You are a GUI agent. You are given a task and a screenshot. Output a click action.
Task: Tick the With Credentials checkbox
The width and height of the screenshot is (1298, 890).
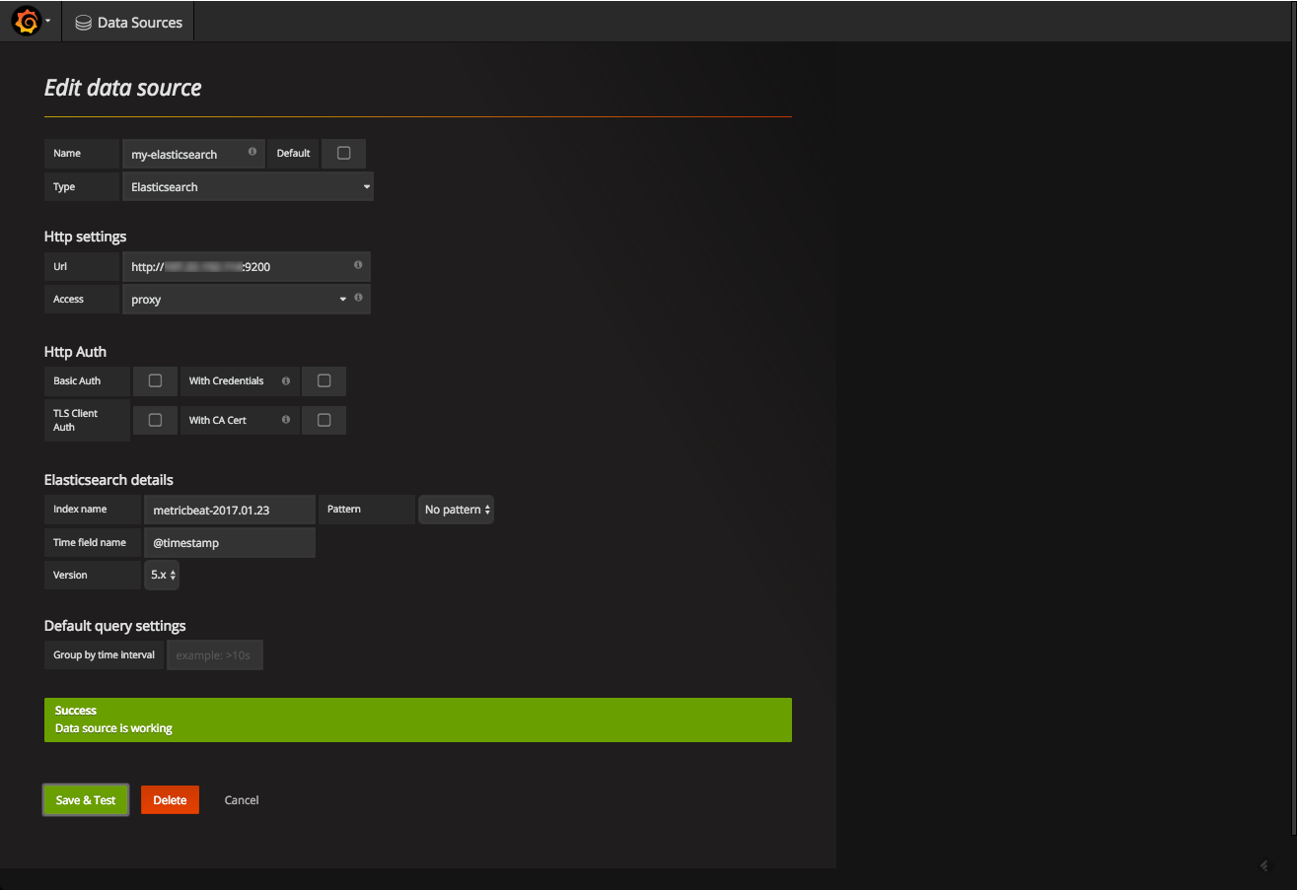(324, 380)
